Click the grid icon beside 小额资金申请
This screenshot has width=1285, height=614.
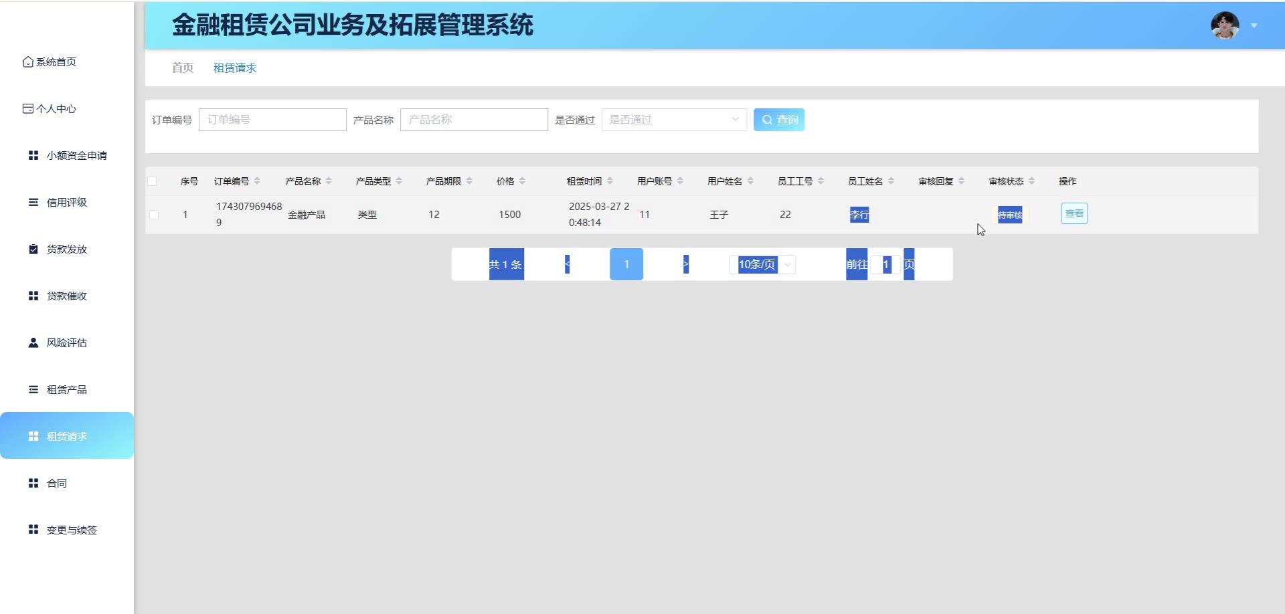(x=33, y=155)
